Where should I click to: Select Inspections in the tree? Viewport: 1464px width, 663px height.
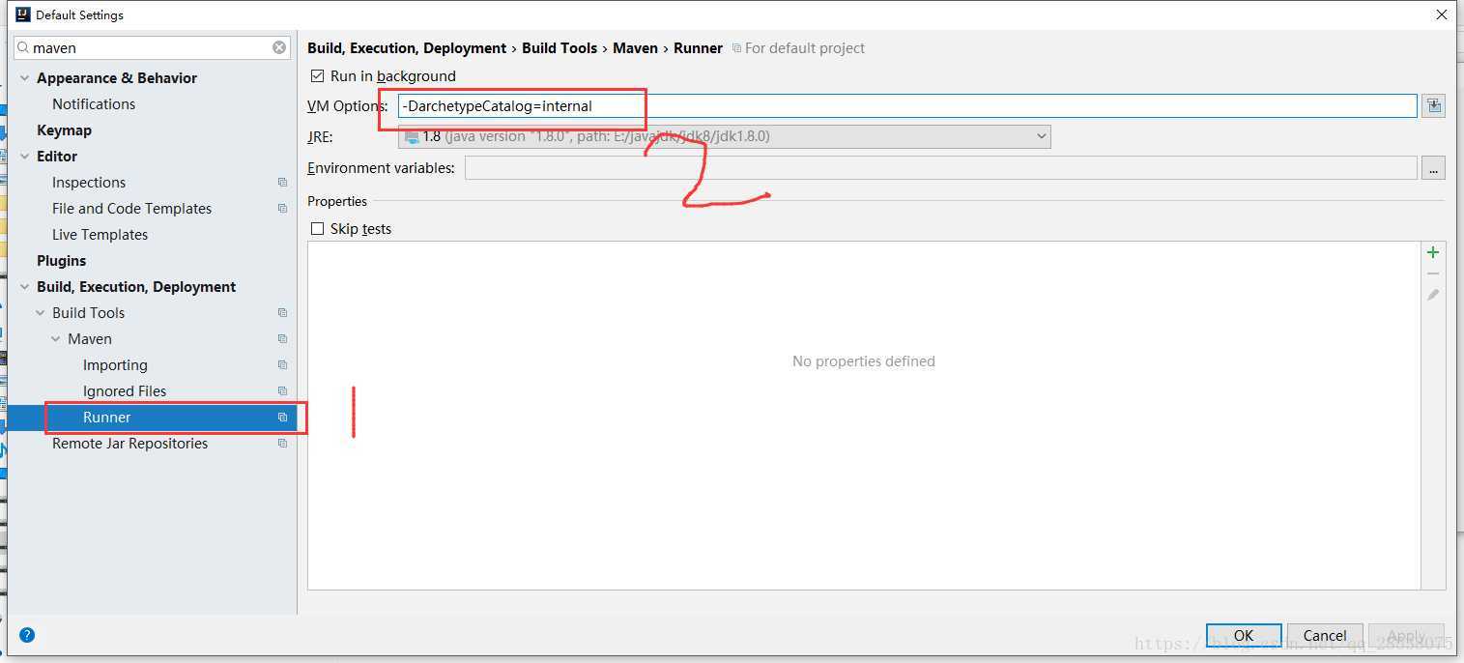pos(89,183)
